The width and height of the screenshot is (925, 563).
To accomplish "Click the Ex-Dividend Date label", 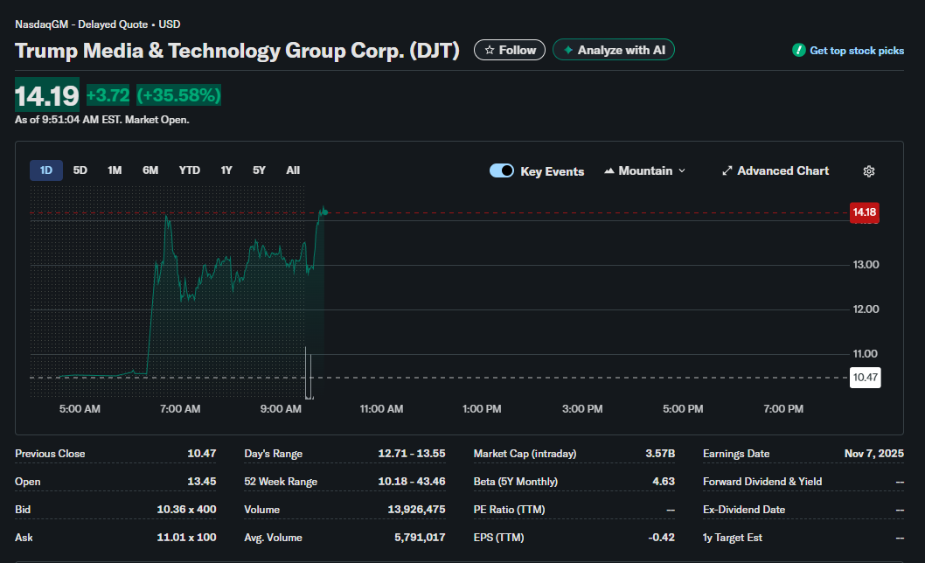I will (744, 510).
